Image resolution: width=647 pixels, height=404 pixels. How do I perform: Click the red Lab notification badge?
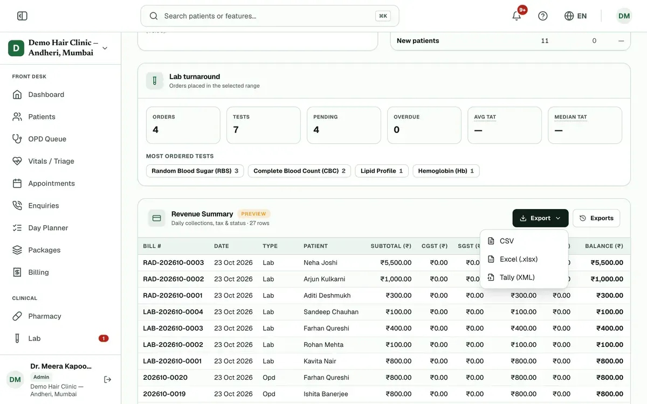[x=104, y=339]
